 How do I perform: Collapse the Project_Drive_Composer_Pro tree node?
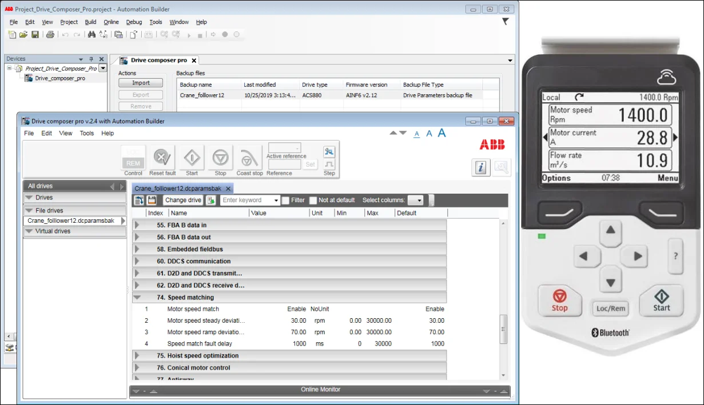[x=10, y=69]
